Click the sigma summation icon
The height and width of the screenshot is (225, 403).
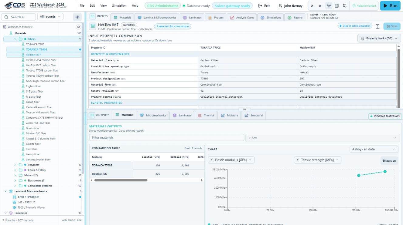[x=378, y=26]
